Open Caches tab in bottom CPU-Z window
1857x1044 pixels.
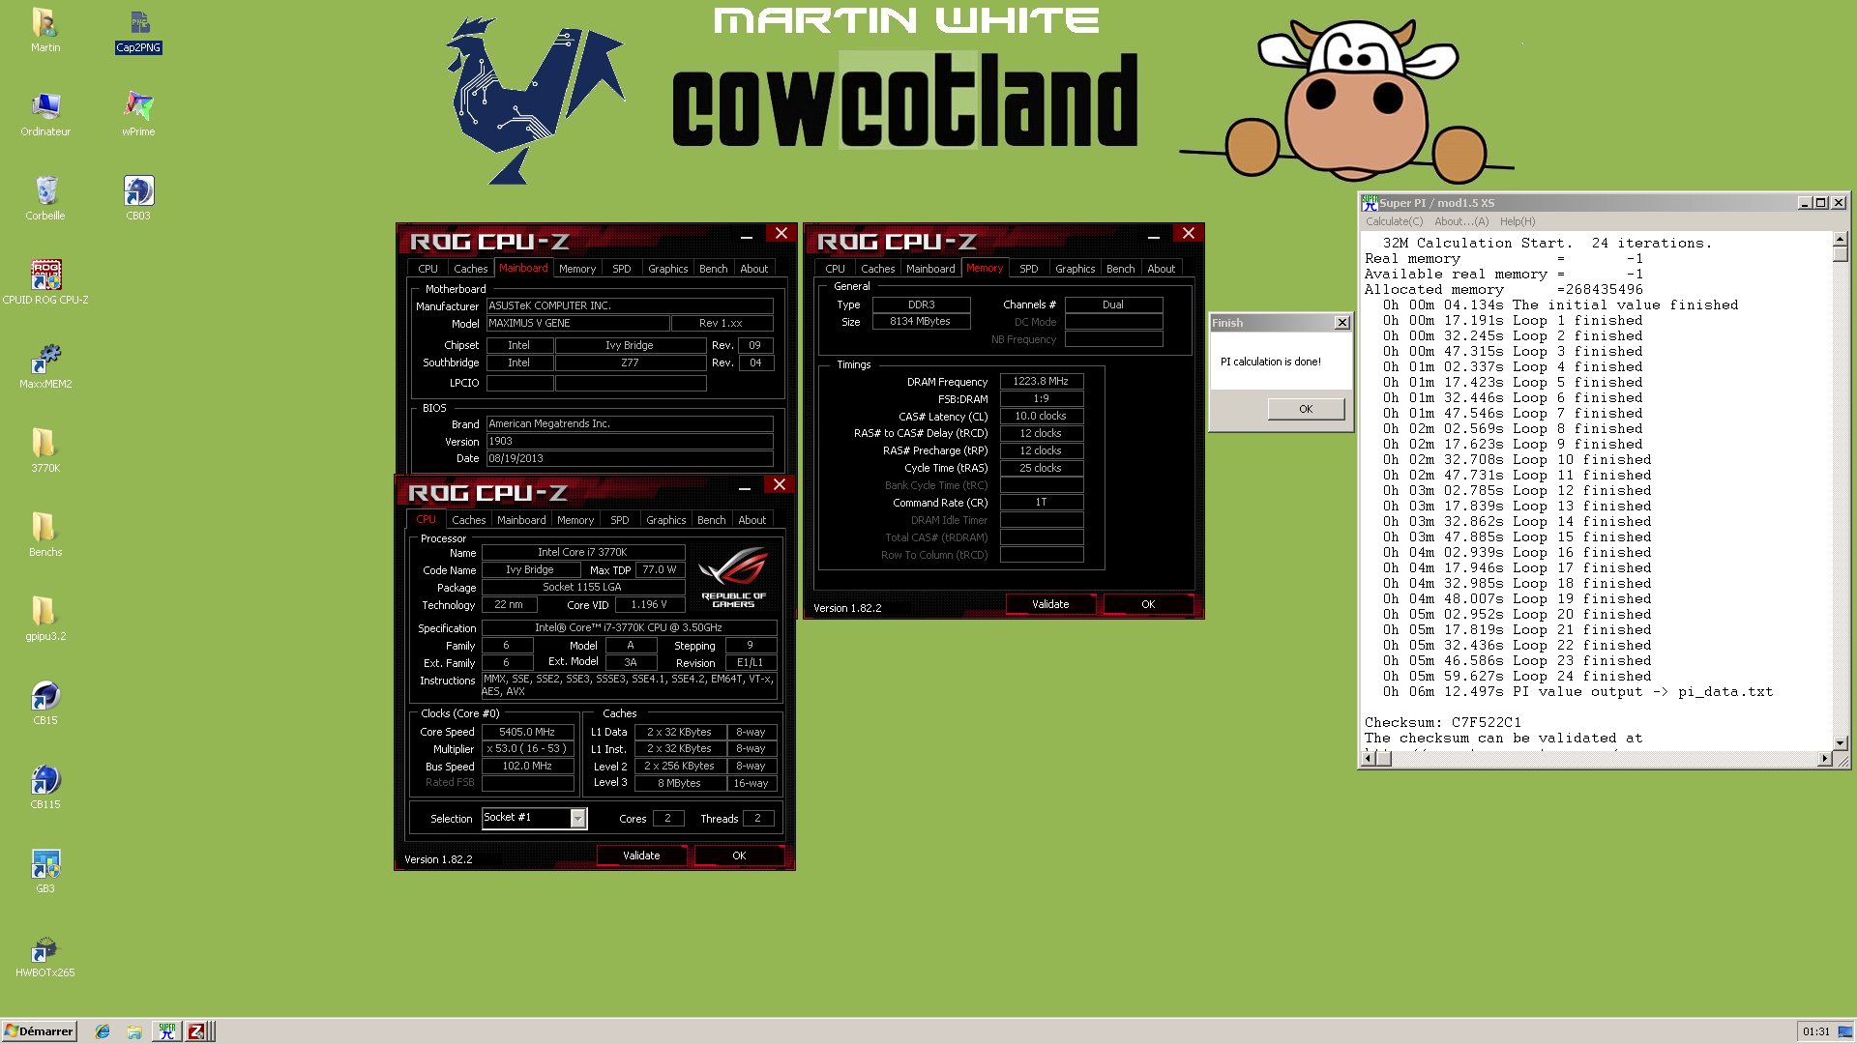[x=469, y=520]
